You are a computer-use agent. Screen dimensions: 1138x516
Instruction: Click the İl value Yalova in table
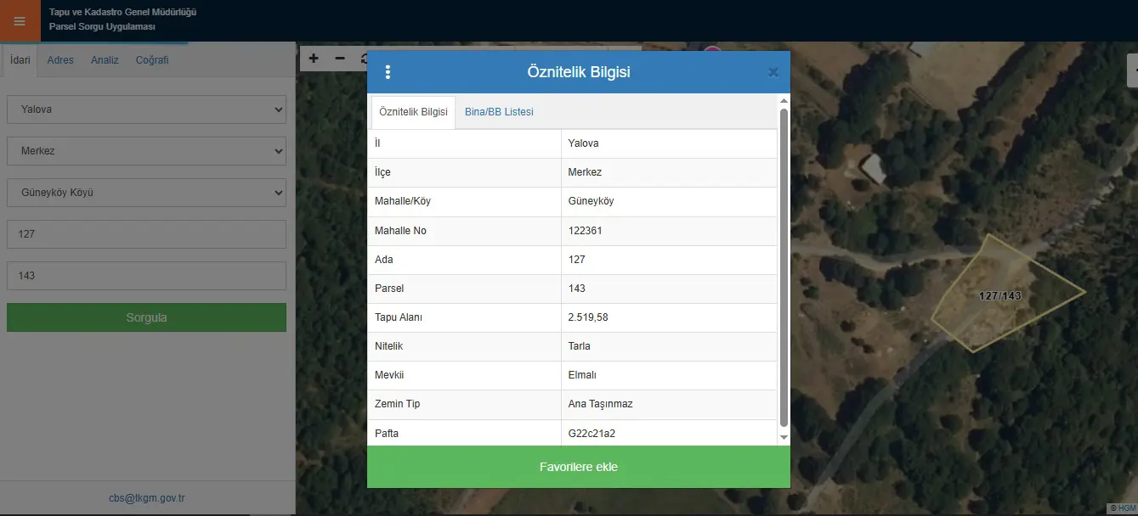[584, 143]
